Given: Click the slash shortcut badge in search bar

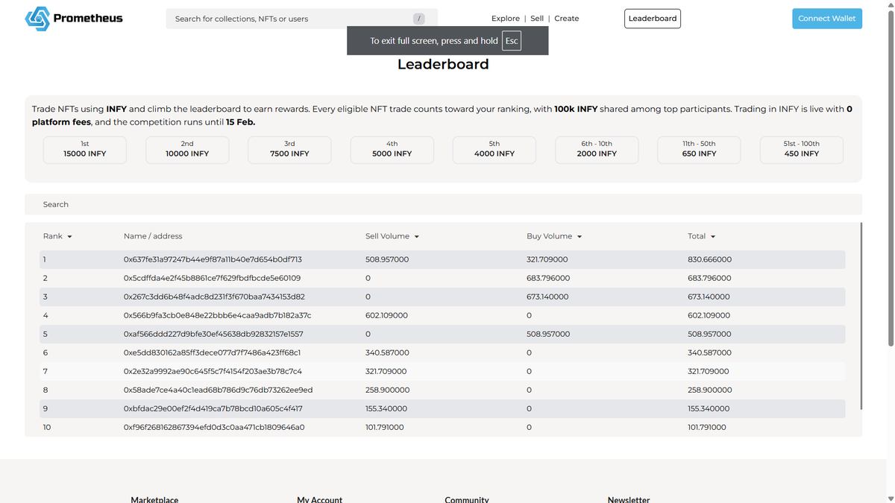Looking at the screenshot, I should tap(419, 19).
